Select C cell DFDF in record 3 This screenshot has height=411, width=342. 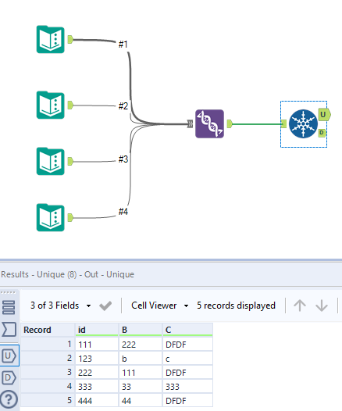tap(187, 373)
